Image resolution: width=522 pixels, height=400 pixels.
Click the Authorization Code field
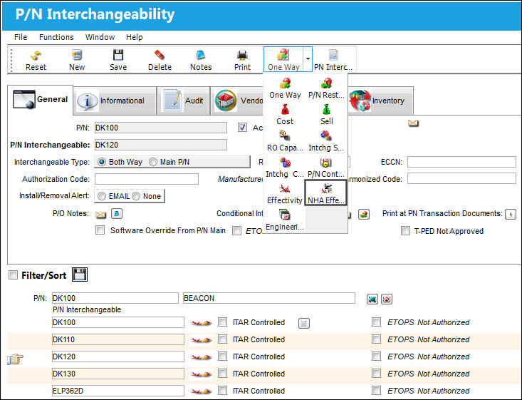coord(147,179)
